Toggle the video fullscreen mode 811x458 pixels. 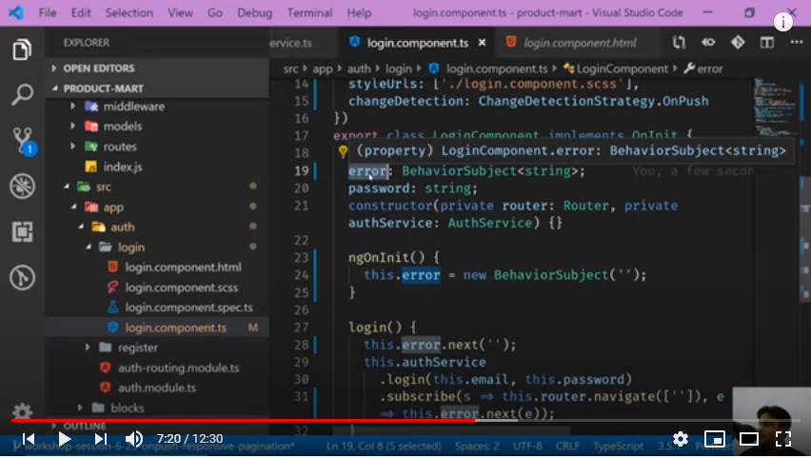[782, 439]
